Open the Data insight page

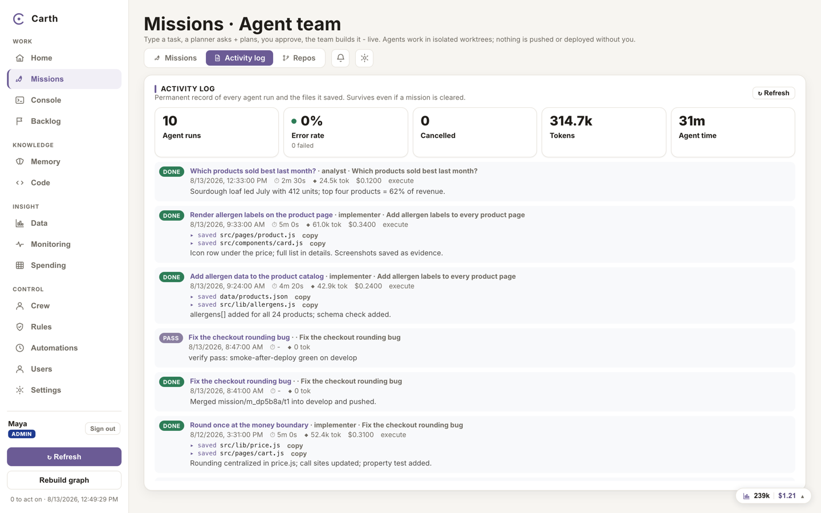(x=64, y=223)
